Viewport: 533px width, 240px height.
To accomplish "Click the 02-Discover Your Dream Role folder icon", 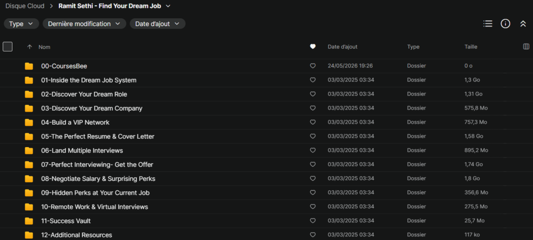I will [x=29, y=95].
